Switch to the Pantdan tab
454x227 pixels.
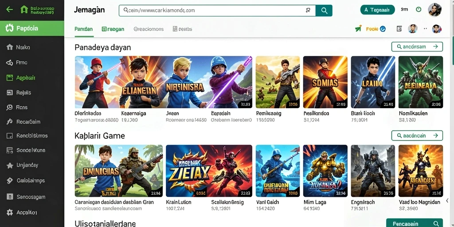coord(84,29)
